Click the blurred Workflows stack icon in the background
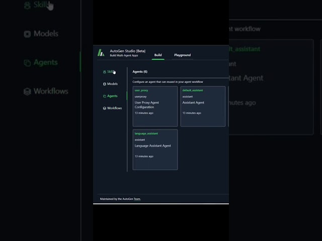Image resolution: width=322 pixels, height=241 pixels. [27, 91]
